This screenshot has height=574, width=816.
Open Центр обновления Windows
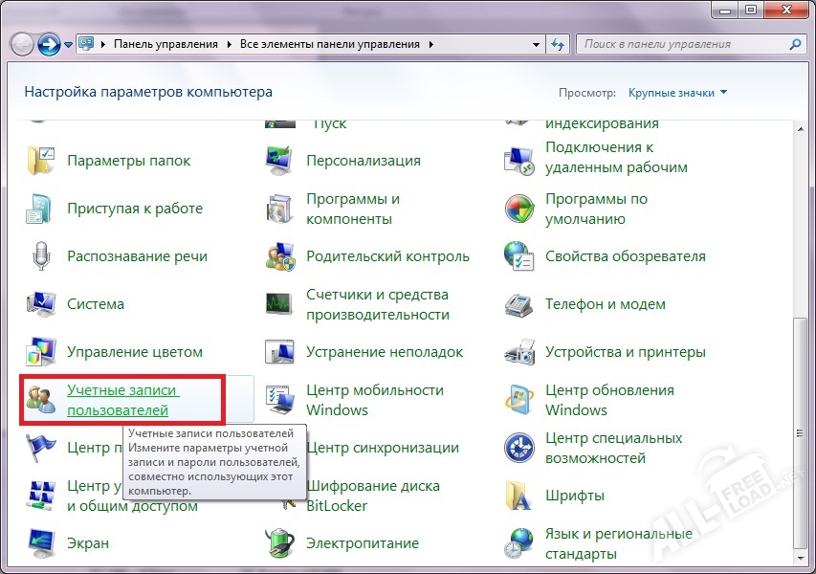coord(610,400)
